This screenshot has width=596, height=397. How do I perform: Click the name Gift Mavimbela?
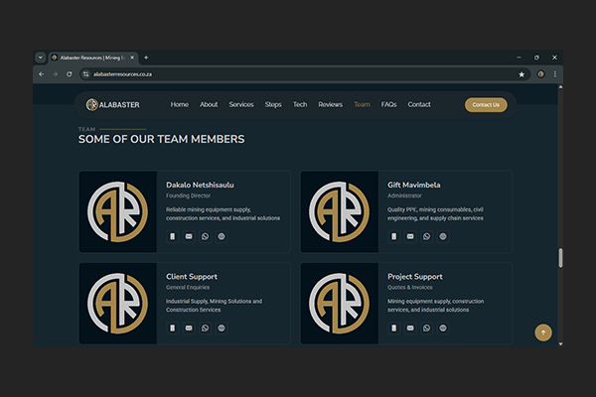click(414, 185)
